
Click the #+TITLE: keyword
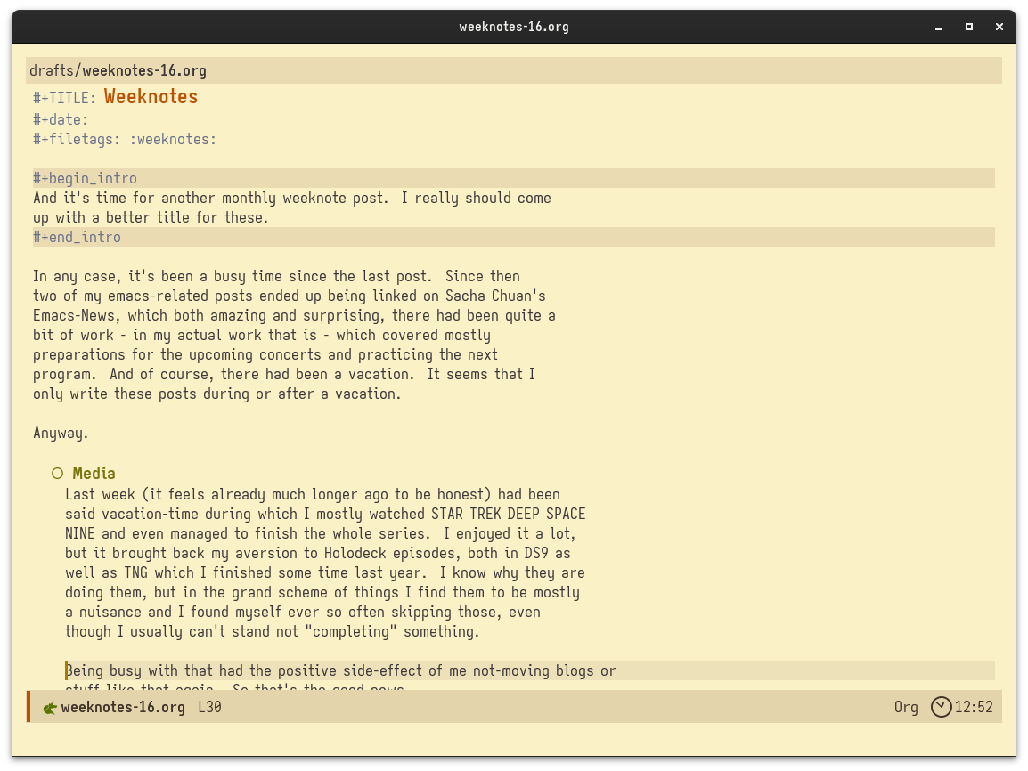coord(64,98)
